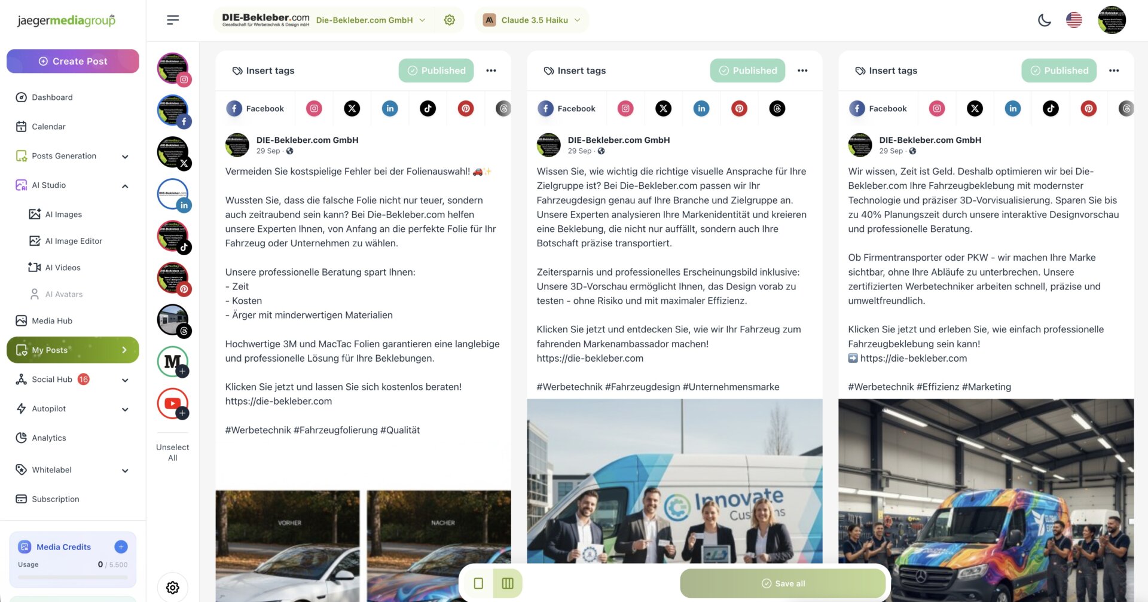
Task: Select Instagram icon in first post
Action: pyautogui.click(x=314, y=108)
